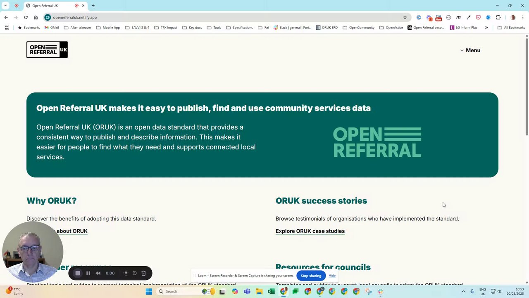Open Chrome's three-dot menu
The image size is (529, 298).
tap(523, 17)
